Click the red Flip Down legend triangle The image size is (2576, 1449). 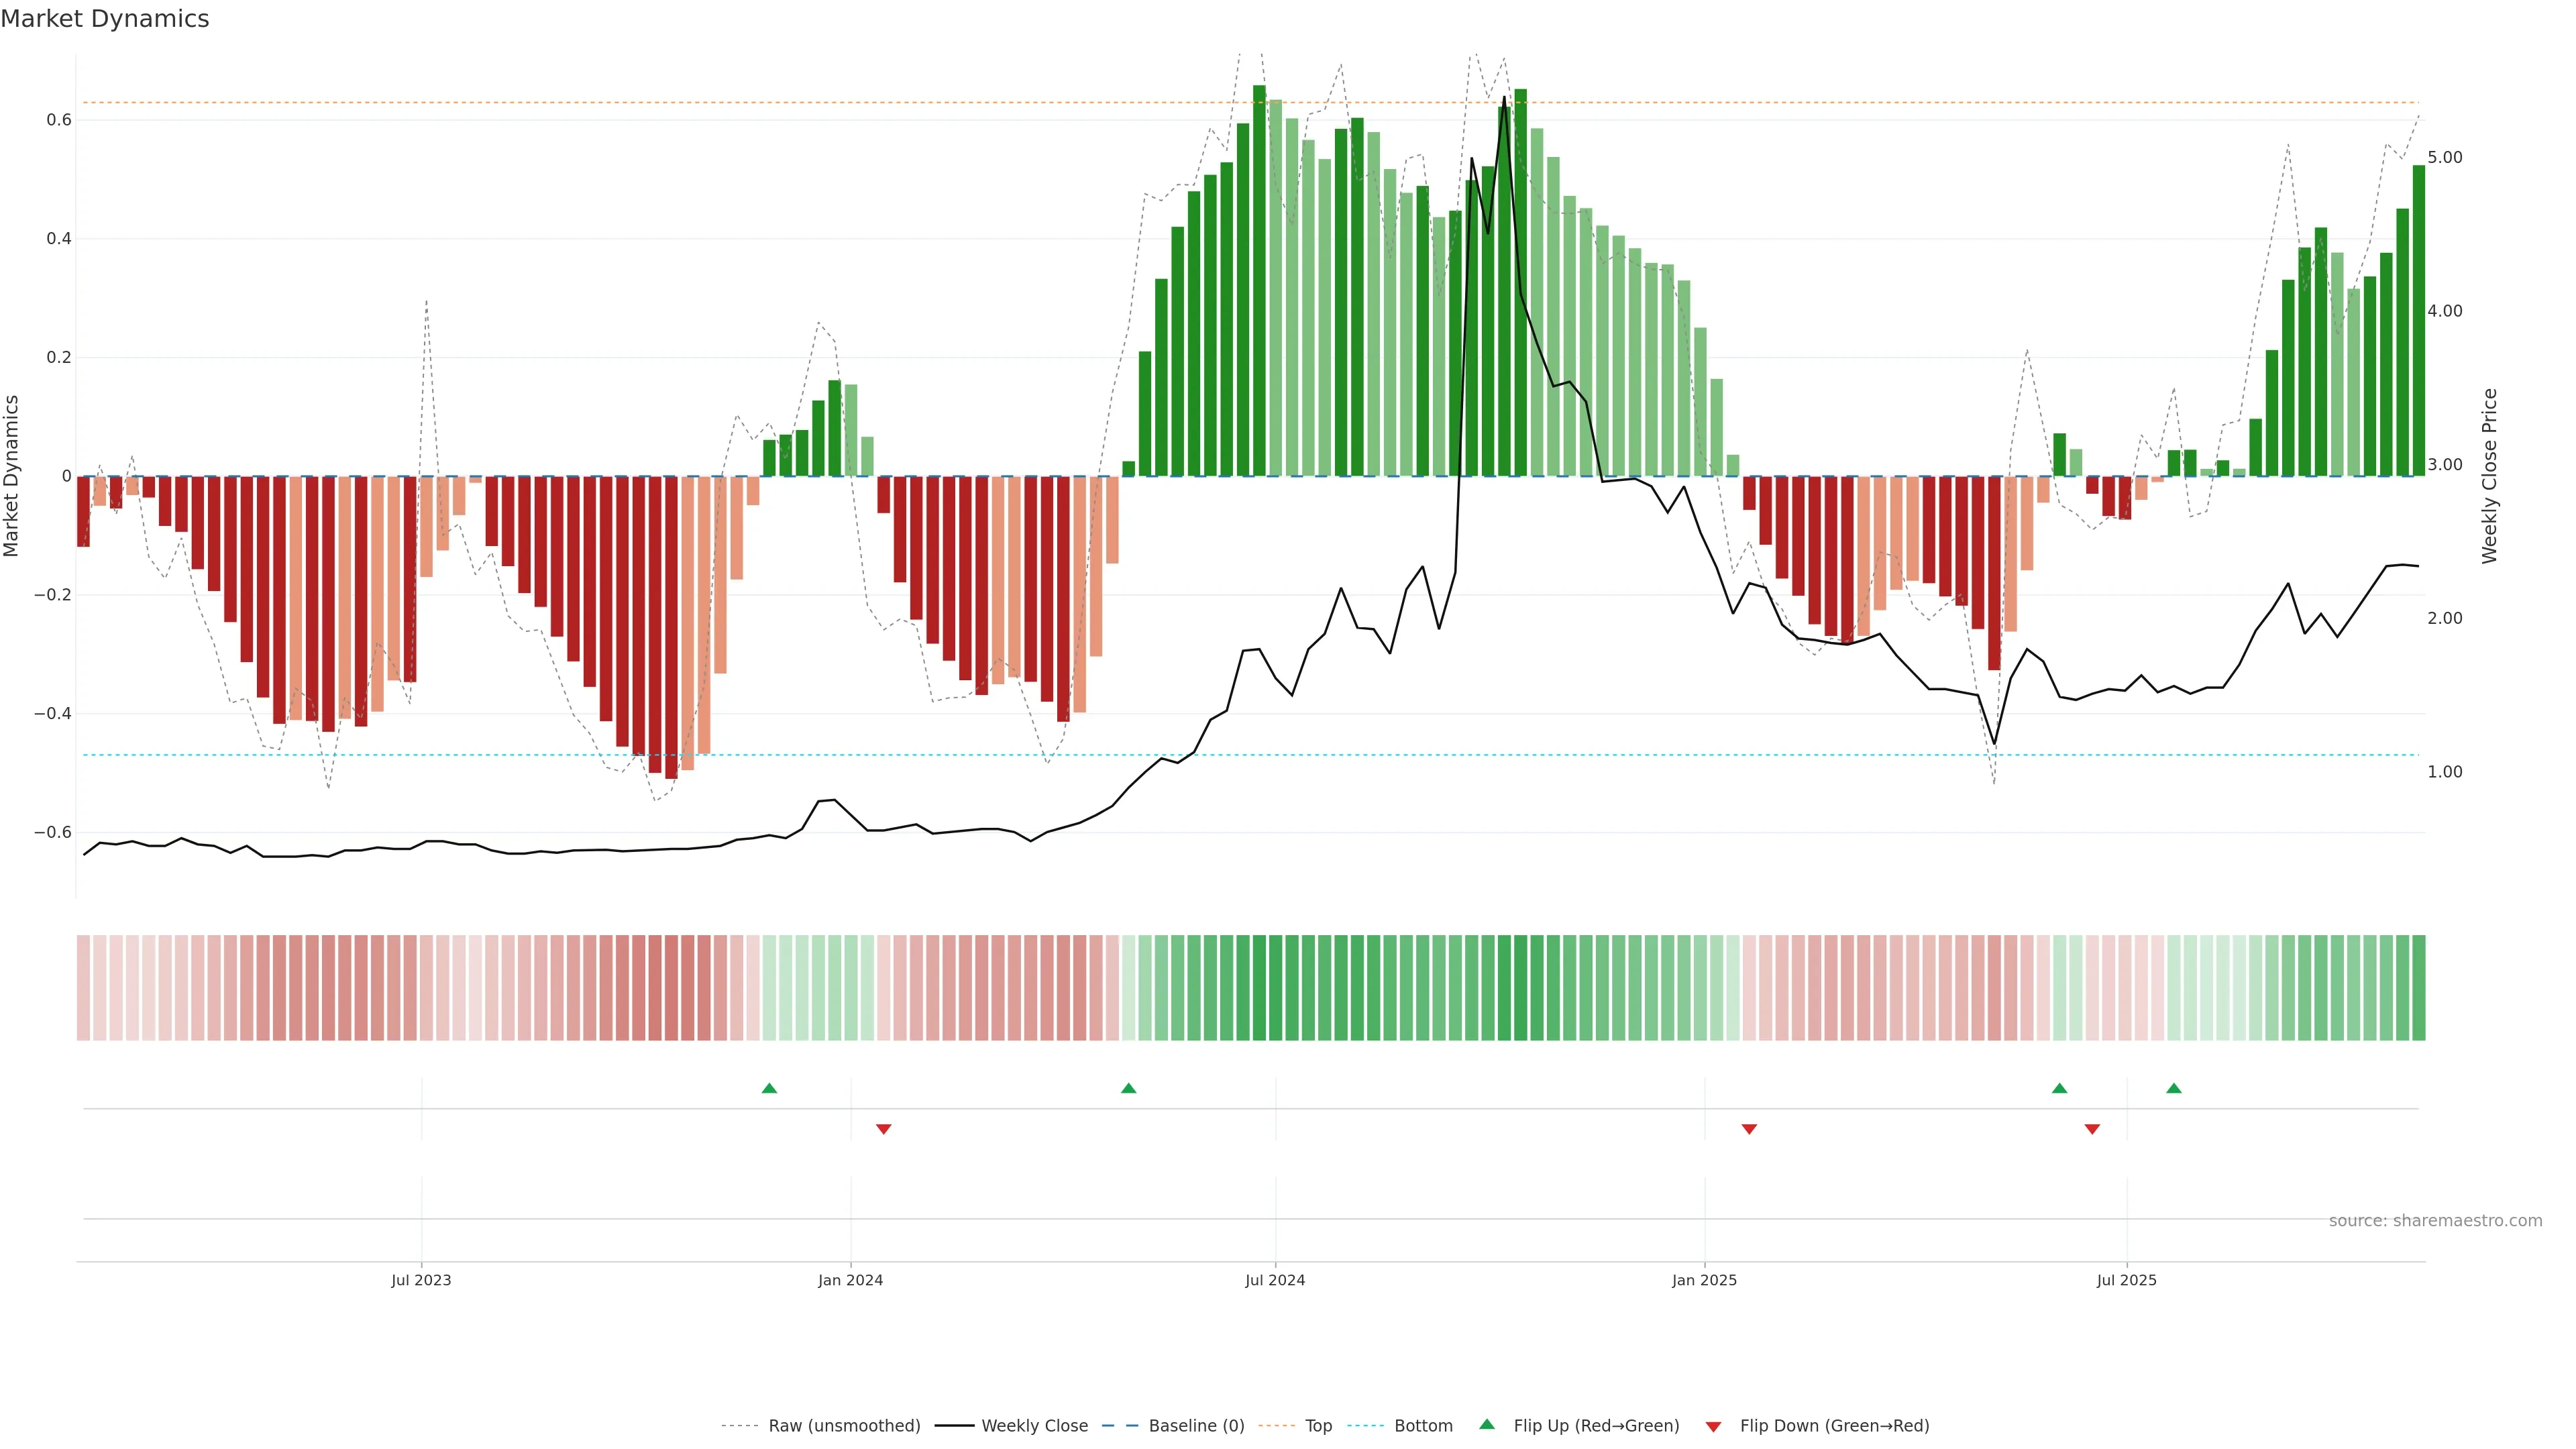pos(1713,1427)
